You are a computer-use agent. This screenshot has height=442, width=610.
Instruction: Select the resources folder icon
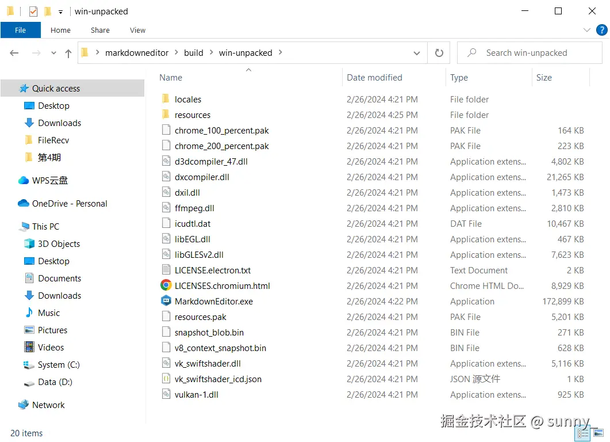click(x=166, y=115)
